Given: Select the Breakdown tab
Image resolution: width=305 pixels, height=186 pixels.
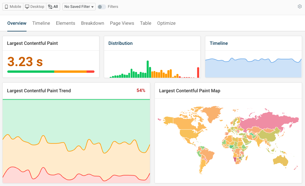Looking at the screenshot, I should (92, 23).
